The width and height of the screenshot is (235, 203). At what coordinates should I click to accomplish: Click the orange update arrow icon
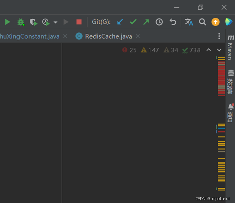pyautogui.click(x=216, y=22)
